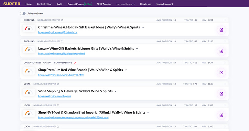Toggle the Advanced view switch
The image size is (249, 131).
click(x=23, y=14)
